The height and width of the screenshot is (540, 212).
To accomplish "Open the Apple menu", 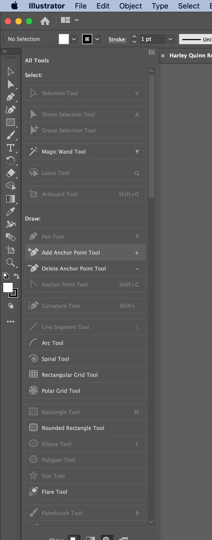I will [15, 6].
